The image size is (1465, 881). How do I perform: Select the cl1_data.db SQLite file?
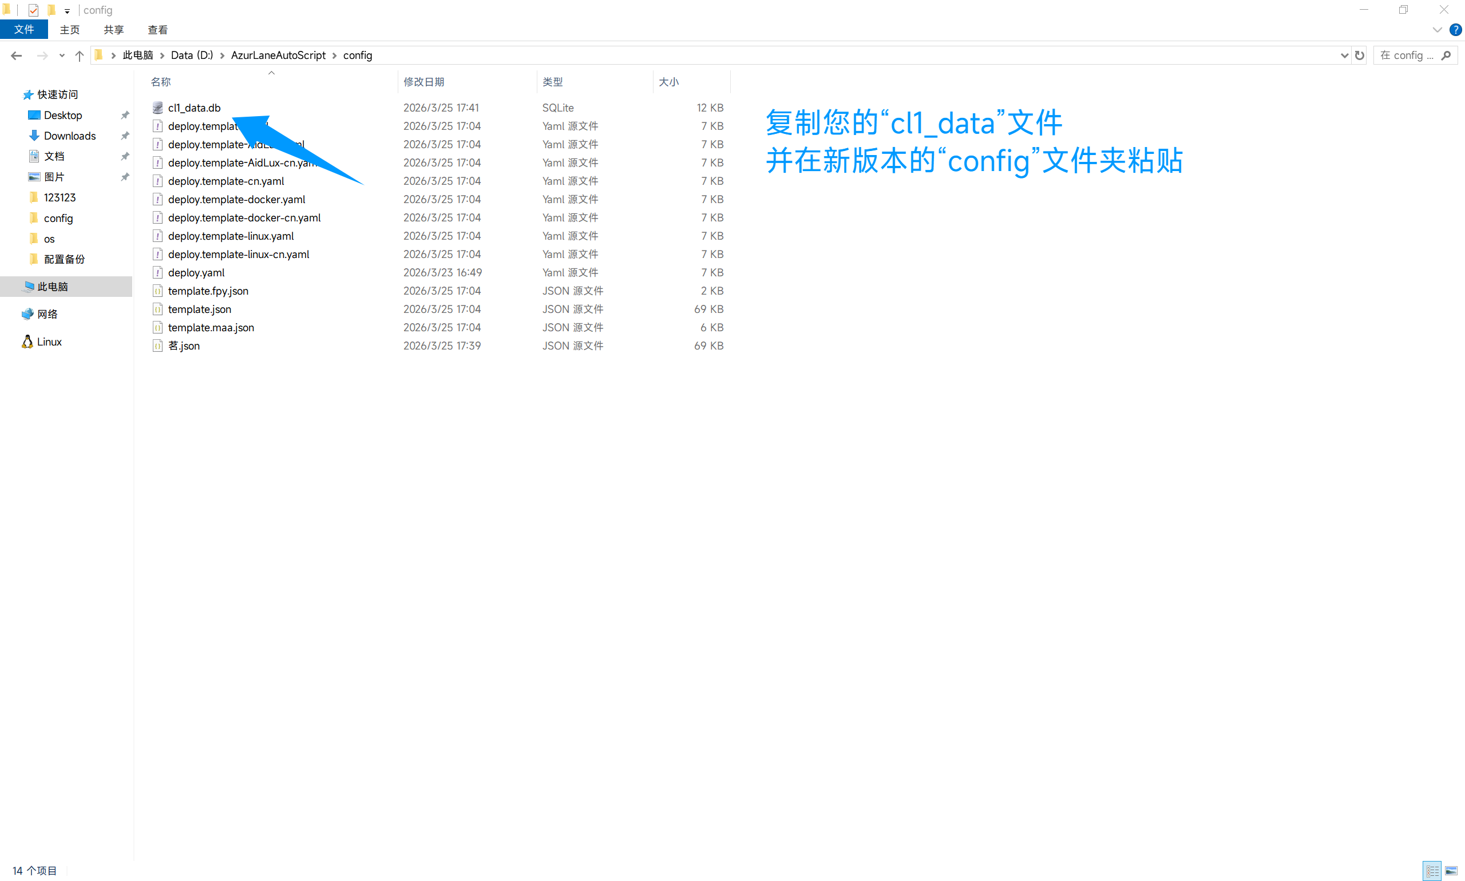[x=194, y=108]
